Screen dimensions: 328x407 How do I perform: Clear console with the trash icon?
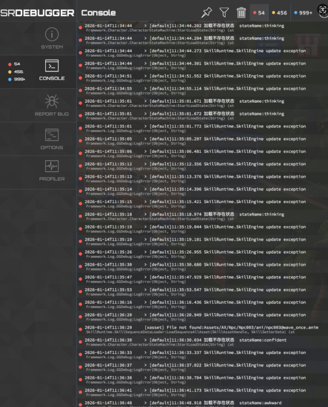(241, 13)
